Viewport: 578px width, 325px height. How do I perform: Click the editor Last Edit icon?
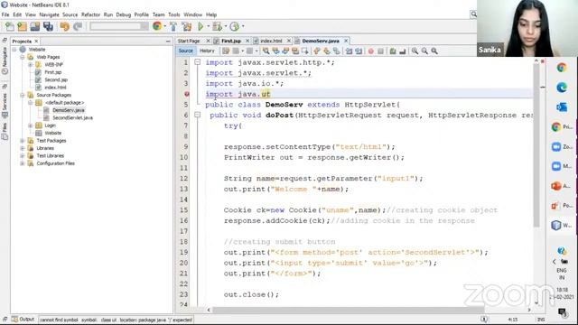[x=226, y=51]
